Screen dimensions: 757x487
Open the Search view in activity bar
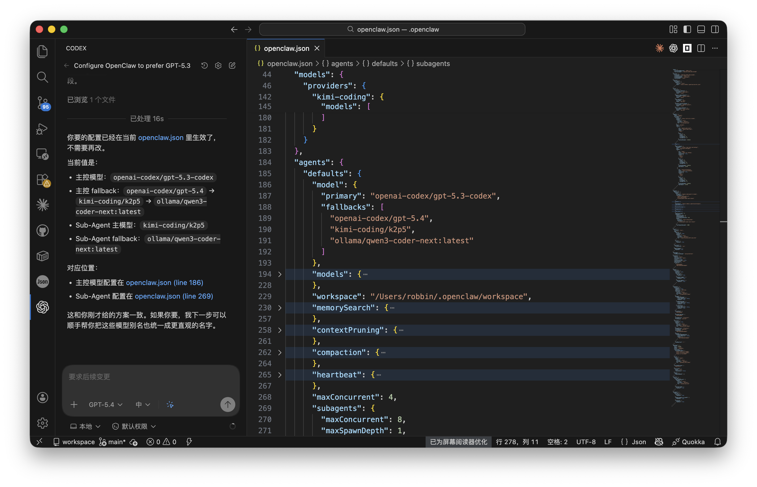(42, 77)
